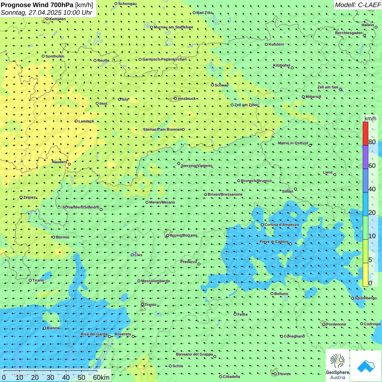
Task: Select the Bozen/Bolzano location marker
Action: 168,235
